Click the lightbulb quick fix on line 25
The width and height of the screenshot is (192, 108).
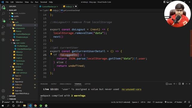[51, 54]
